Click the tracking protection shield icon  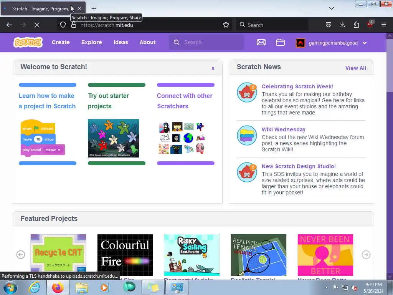coord(63,25)
